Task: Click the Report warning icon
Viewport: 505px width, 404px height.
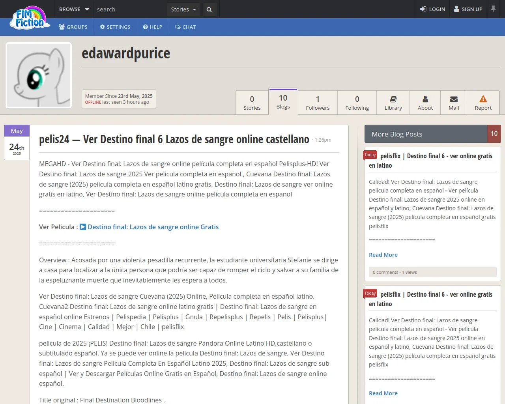Action: pyautogui.click(x=483, y=99)
